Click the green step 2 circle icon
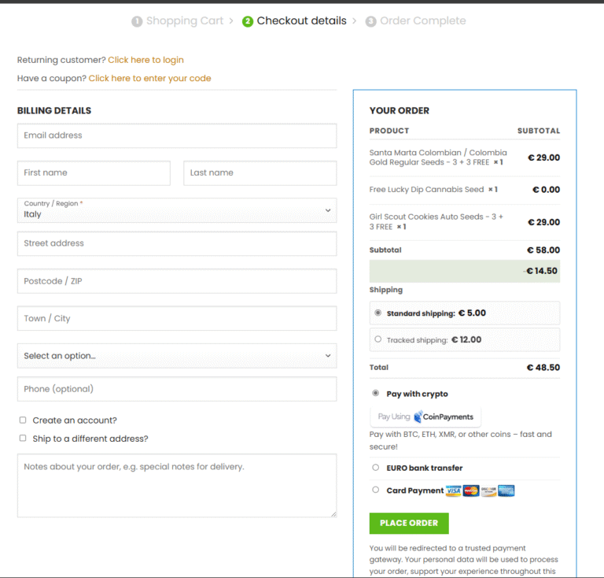Image resolution: width=604 pixels, height=578 pixels. 248,21
